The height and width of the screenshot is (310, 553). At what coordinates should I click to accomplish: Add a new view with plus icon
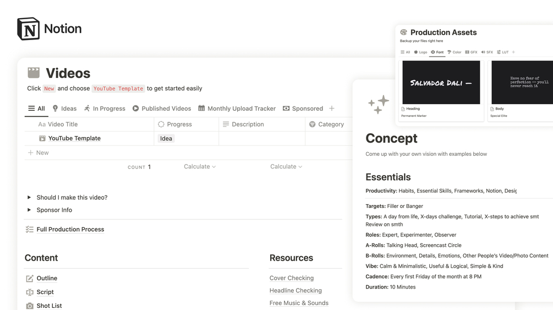331,109
